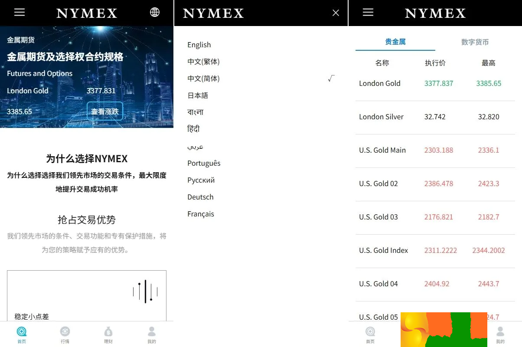The width and height of the screenshot is (522, 347).
Task: Click the 查看涨跌 button
Action: click(105, 111)
